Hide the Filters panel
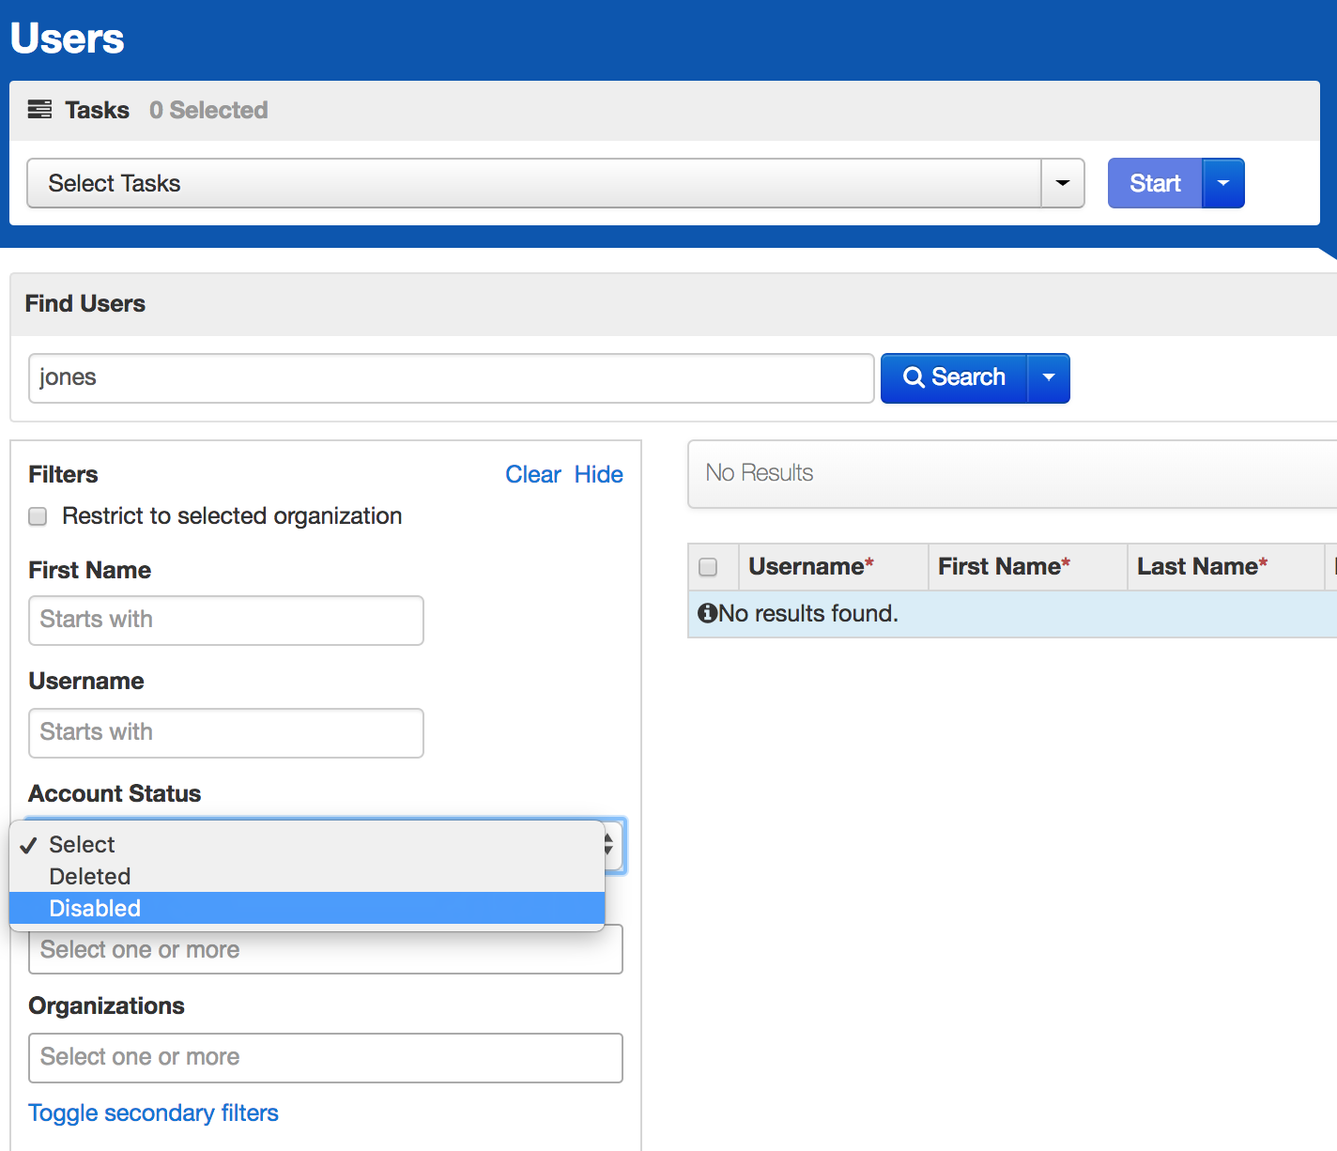Image resolution: width=1337 pixels, height=1151 pixels. coord(598,475)
